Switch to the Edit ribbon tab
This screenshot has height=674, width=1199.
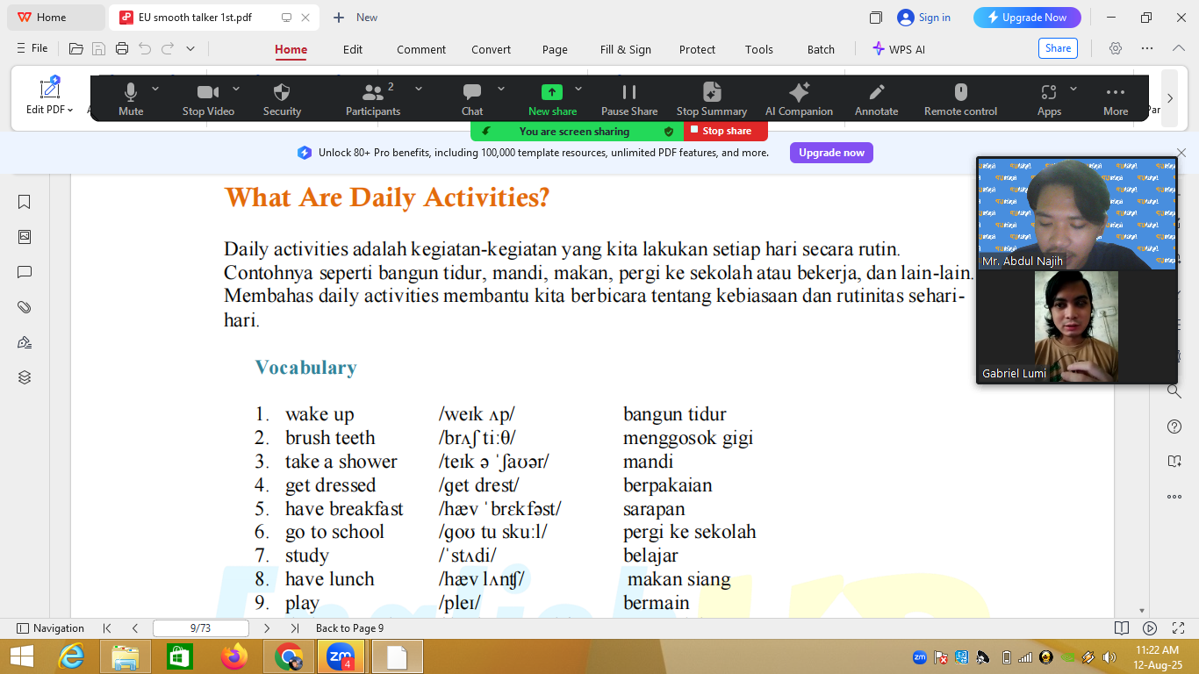[353, 49]
